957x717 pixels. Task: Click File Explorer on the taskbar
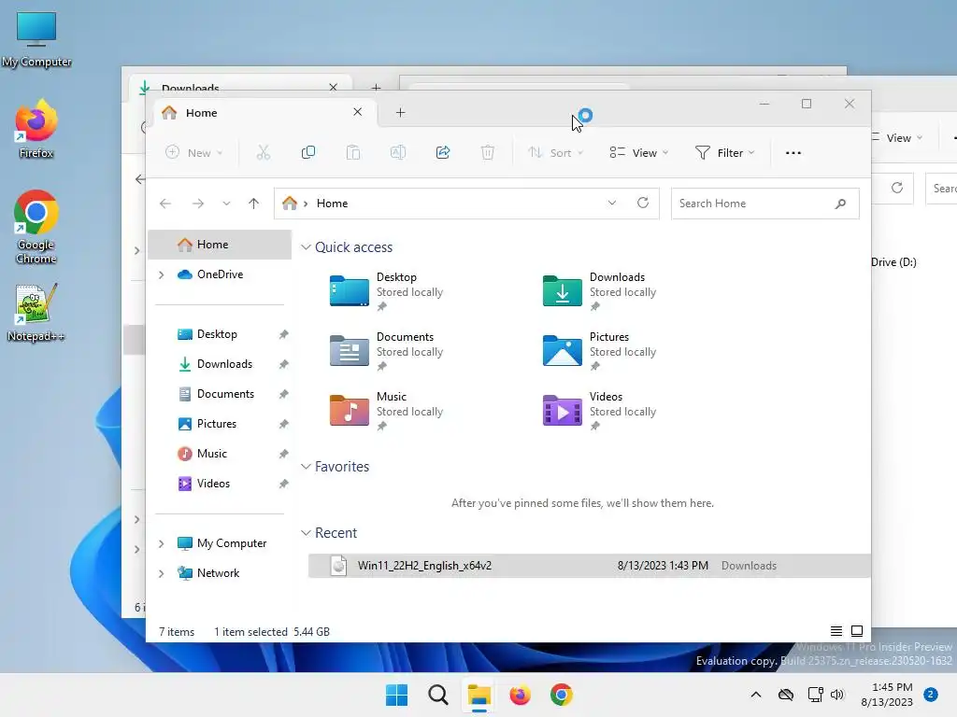point(479,695)
